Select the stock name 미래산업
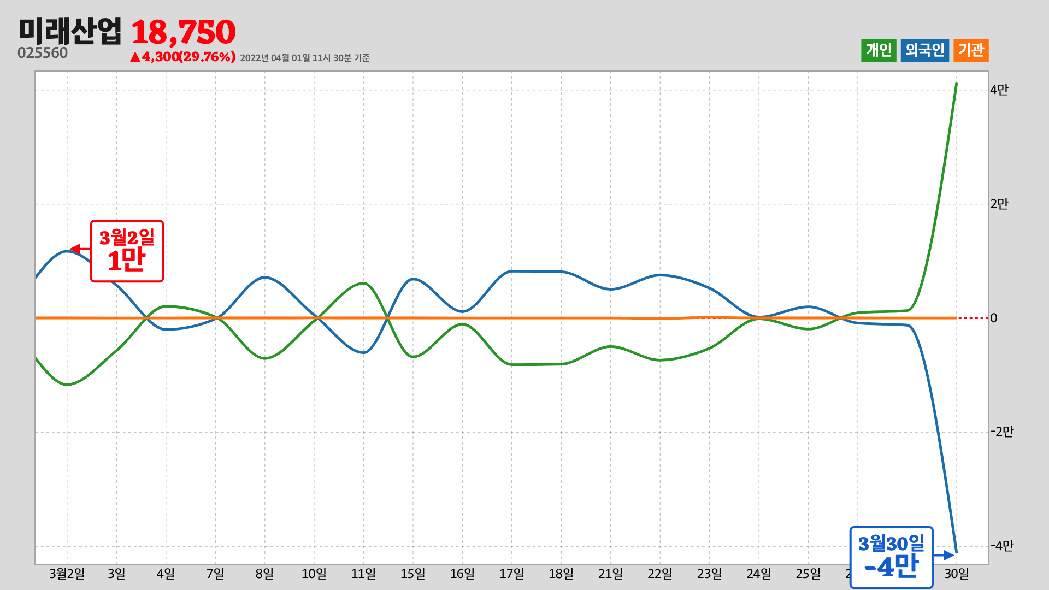 (70, 31)
